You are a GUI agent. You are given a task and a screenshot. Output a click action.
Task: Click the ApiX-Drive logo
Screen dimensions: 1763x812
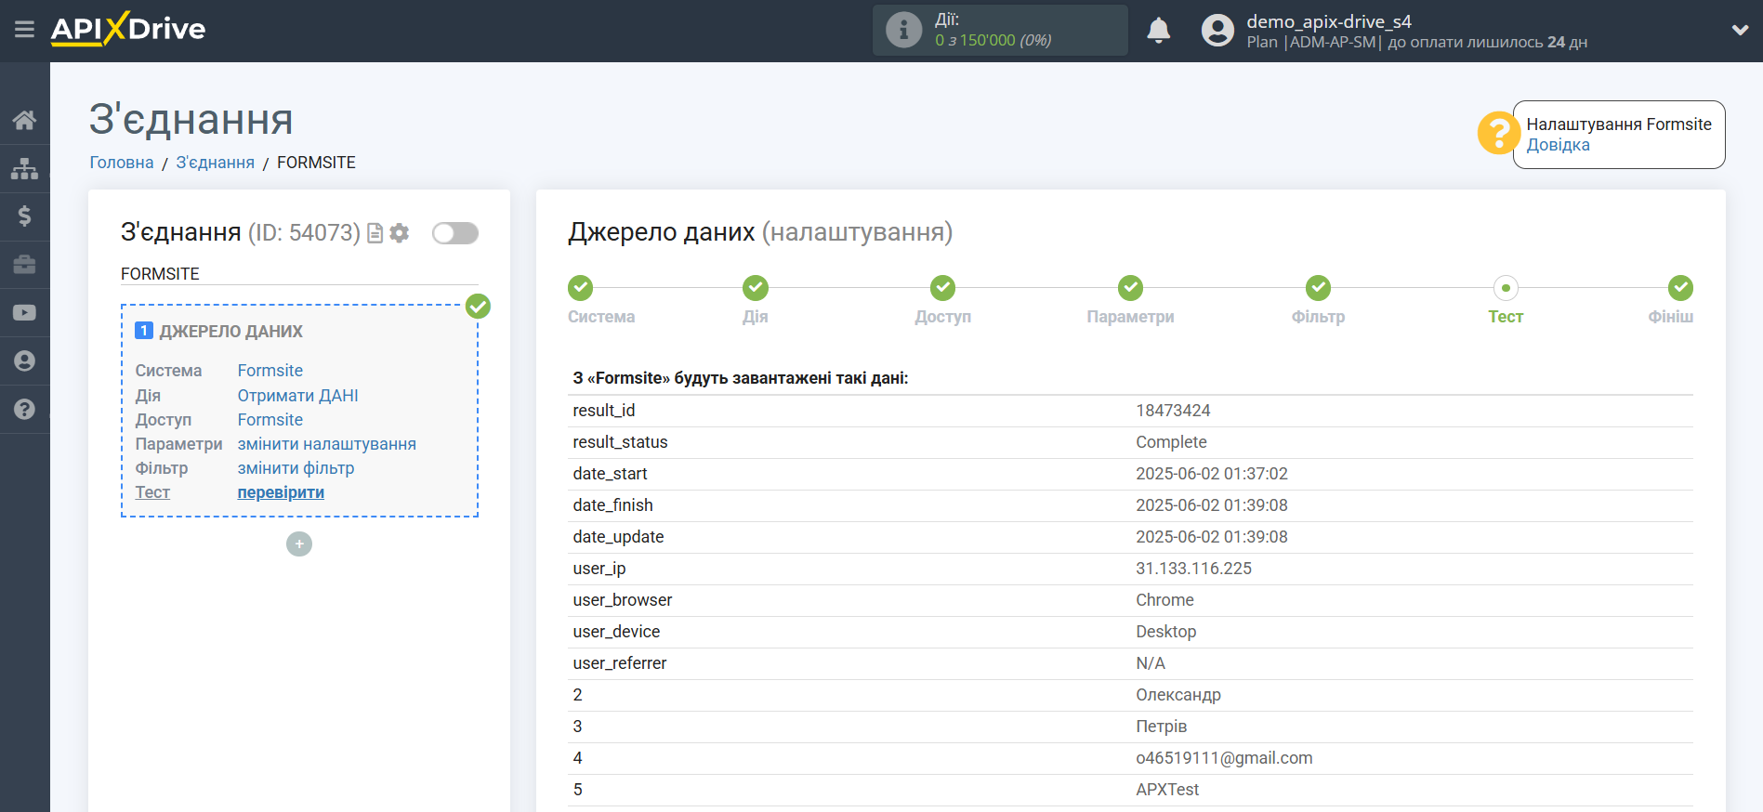pos(128,29)
